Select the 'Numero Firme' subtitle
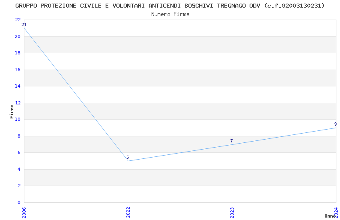Viewport: 340px width, 220px height. [x=170, y=14]
